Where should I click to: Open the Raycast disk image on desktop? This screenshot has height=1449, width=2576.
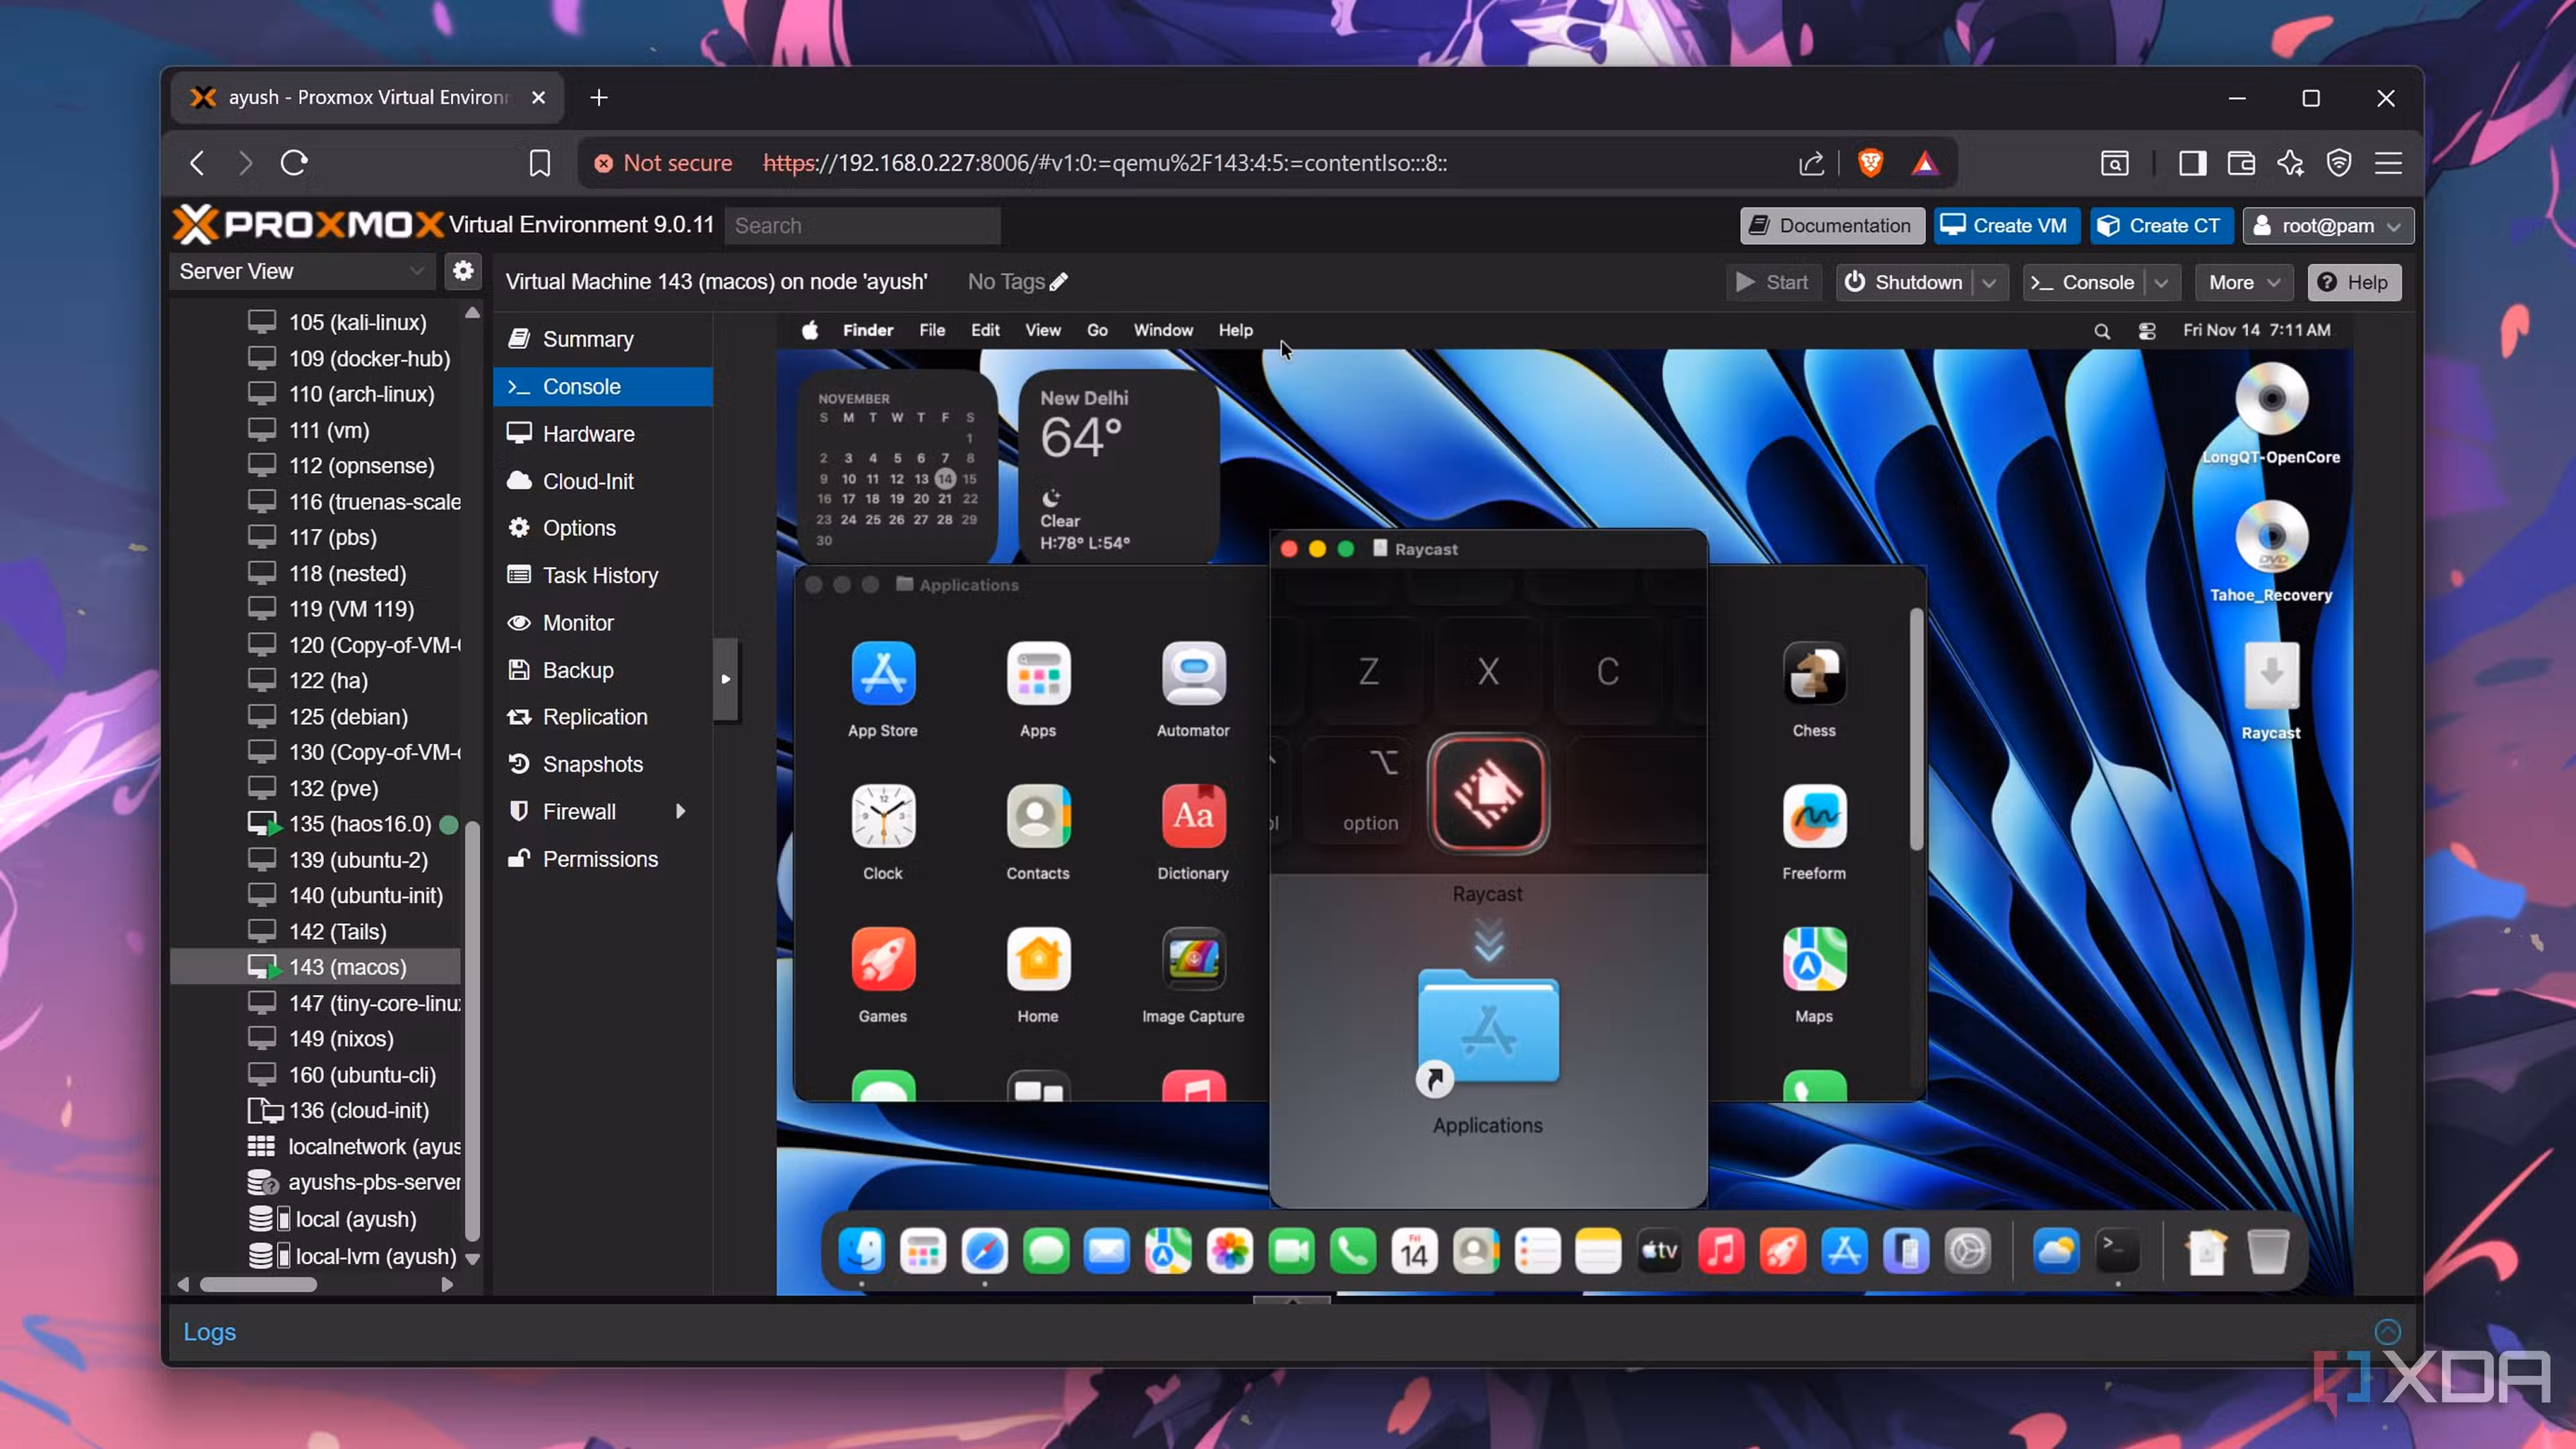[2271, 676]
